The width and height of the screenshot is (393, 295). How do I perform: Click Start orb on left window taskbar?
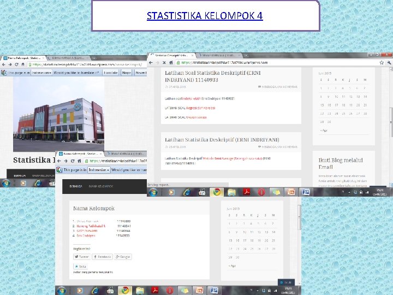[x=6, y=183]
